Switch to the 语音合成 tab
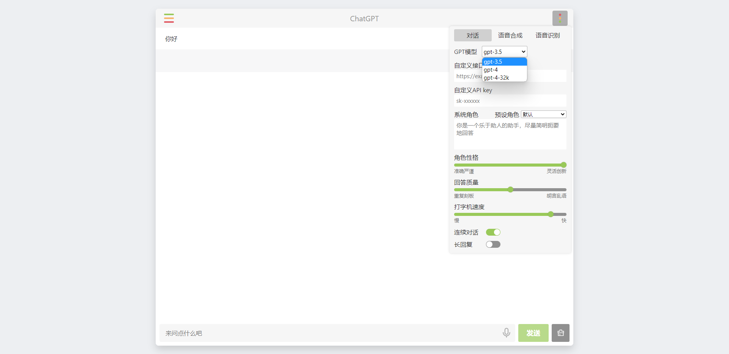Screen dimensions: 729x354 (x=510, y=35)
